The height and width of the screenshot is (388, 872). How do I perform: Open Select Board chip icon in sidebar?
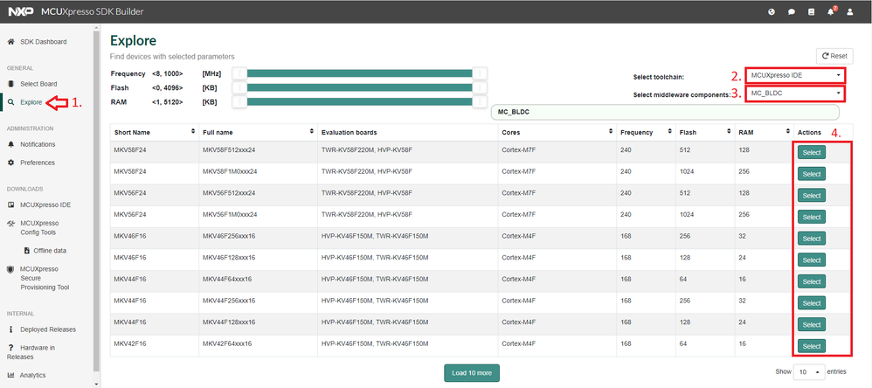click(10, 84)
